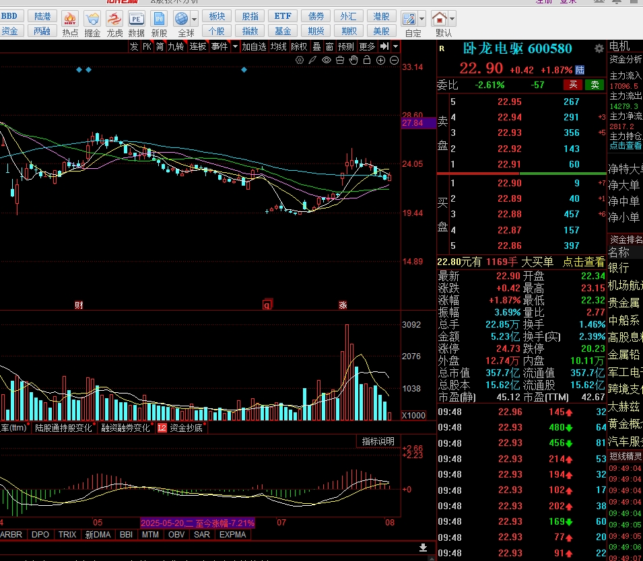Toggle 除权 ex-rights adjustment
This screenshot has height=561, width=643.
pos(299,46)
